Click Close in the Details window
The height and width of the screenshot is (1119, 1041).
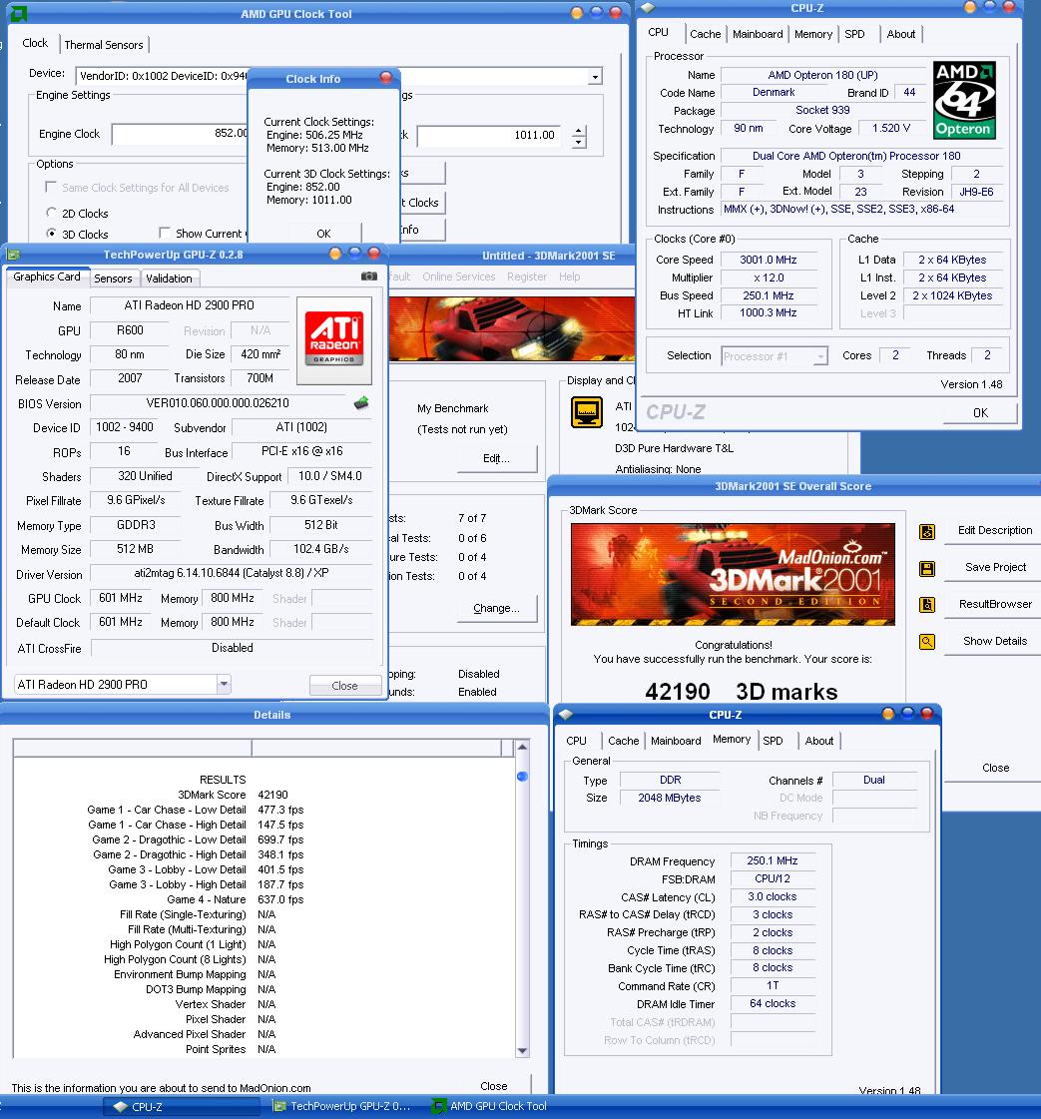(x=494, y=1085)
